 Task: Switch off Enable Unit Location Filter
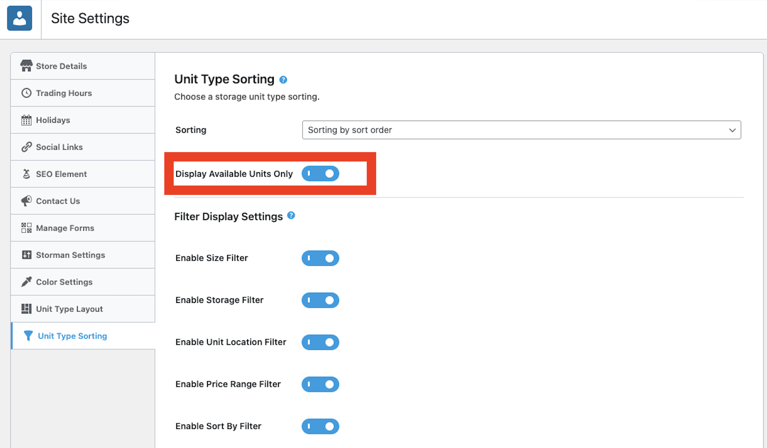320,342
